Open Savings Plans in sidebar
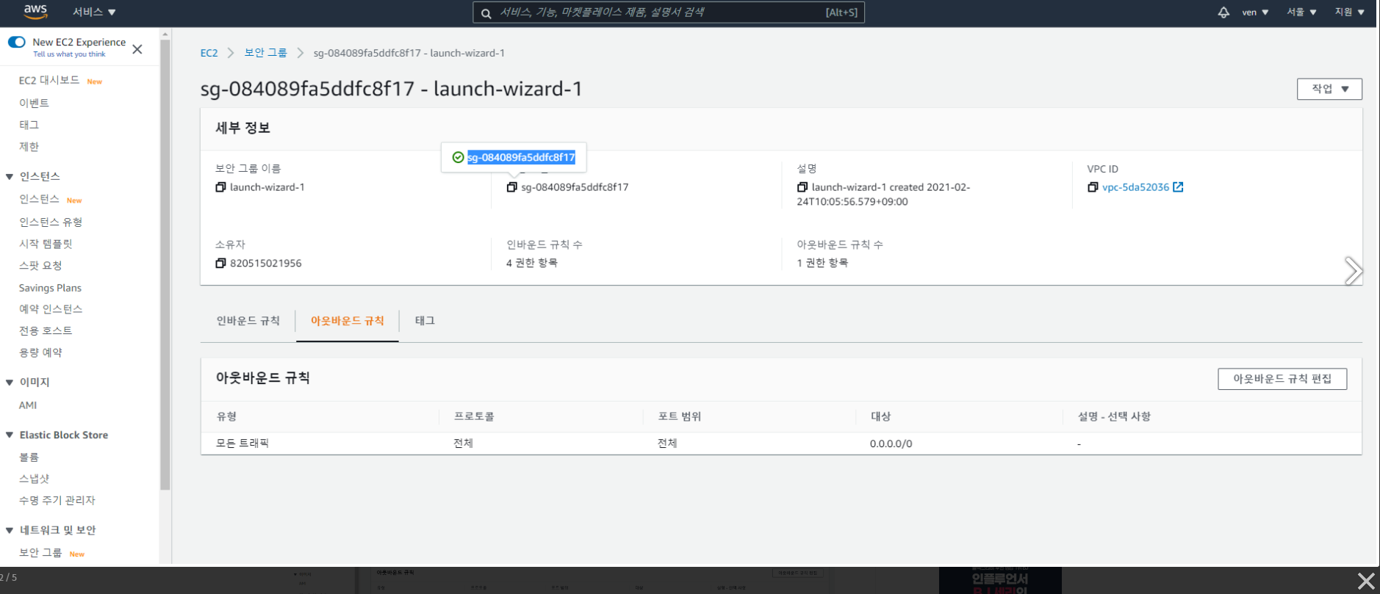This screenshot has height=594, width=1380. pos(50,288)
